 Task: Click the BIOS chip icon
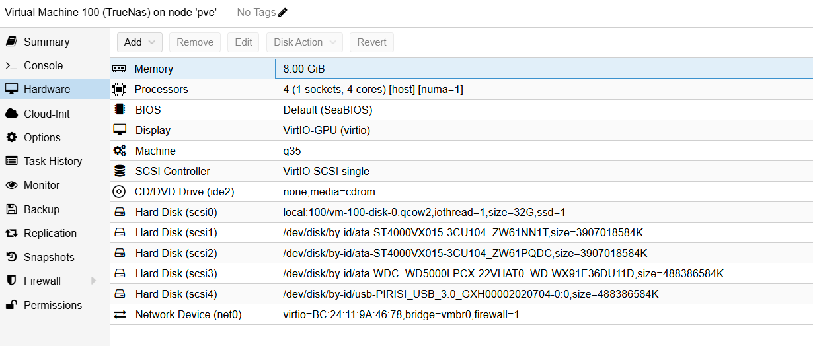pyautogui.click(x=119, y=110)
